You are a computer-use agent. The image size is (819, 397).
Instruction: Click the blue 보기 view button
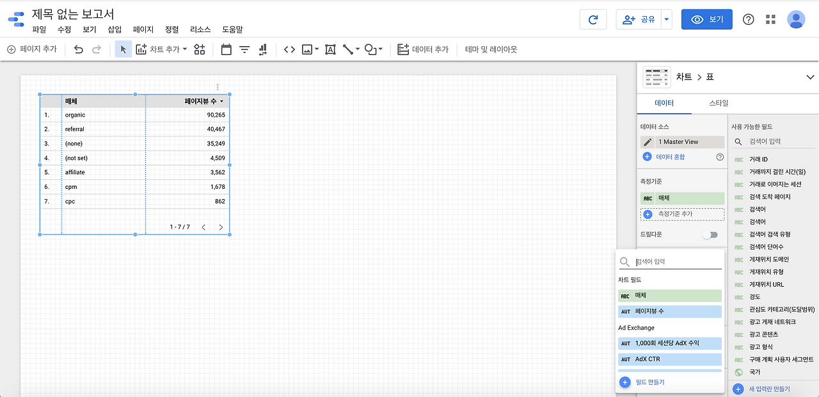(x=707, y=19)
